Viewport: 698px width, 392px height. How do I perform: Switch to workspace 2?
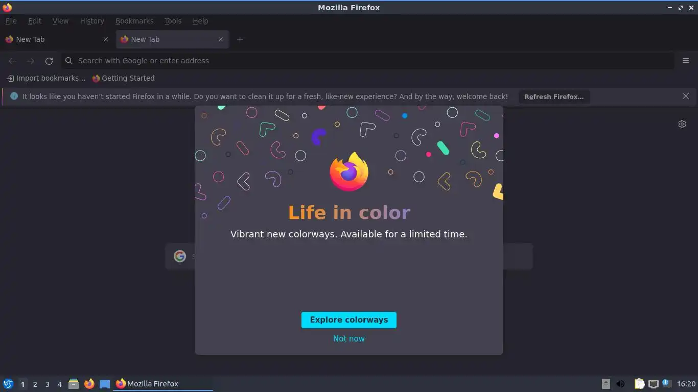pyautogui.click(x=35, y=384)
